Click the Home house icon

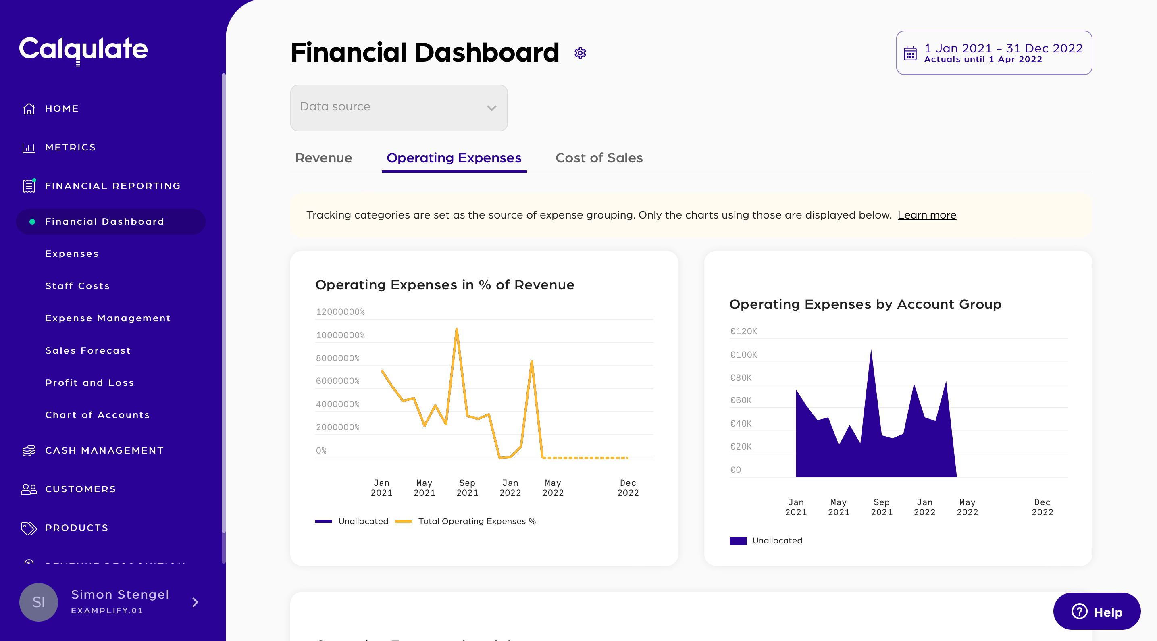[x=29, y=109]
